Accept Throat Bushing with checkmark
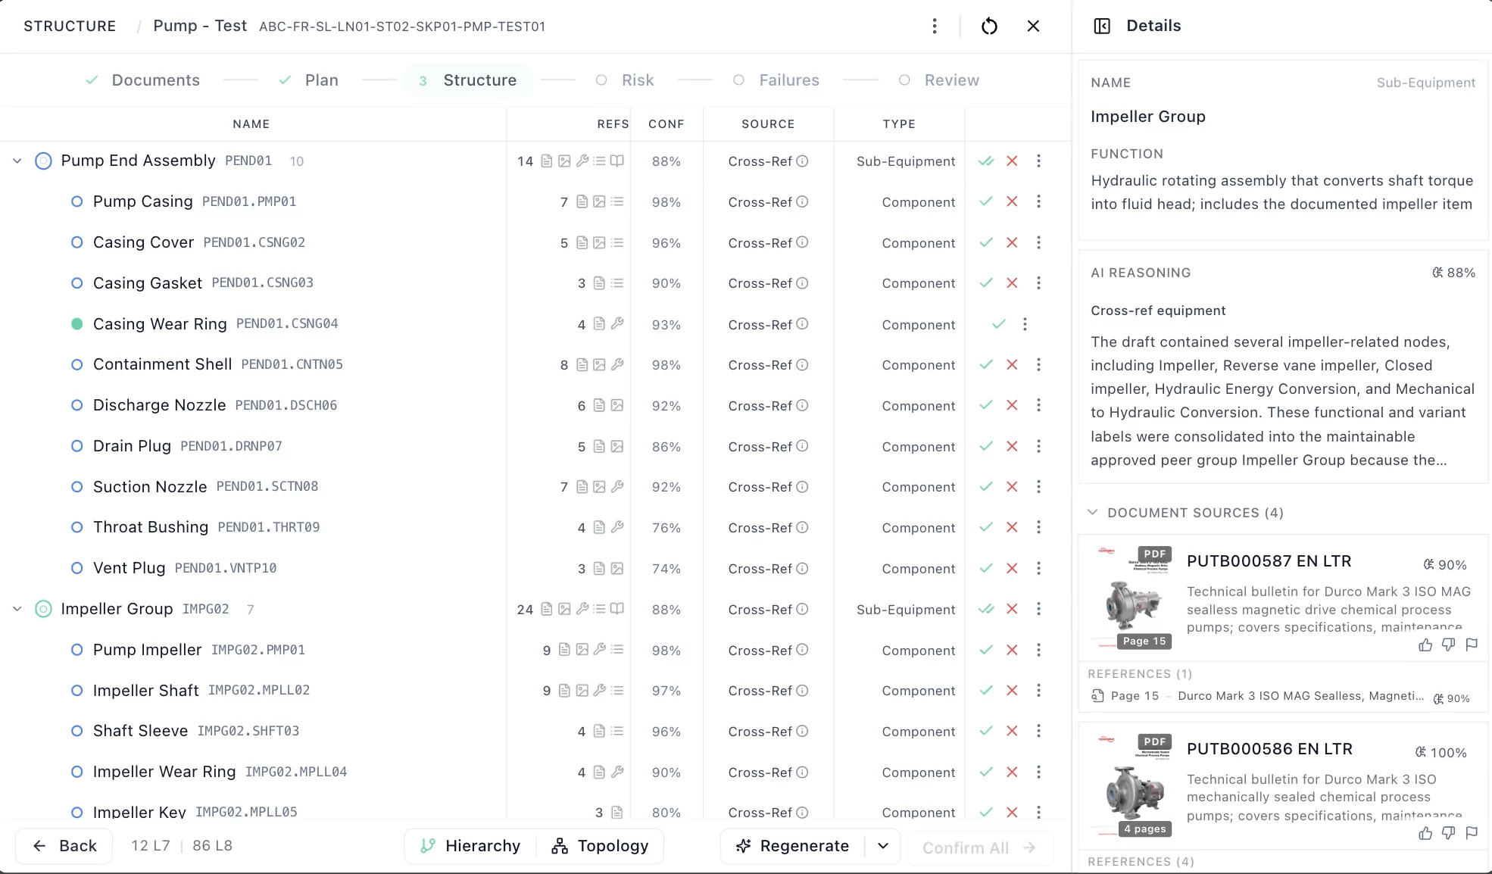The image size is (1492, 874). [986, 527]
